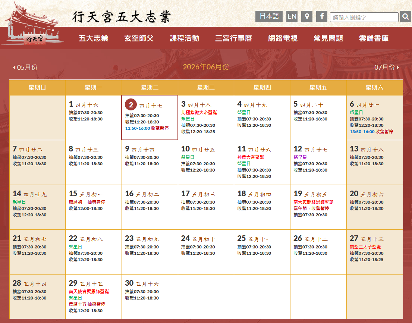
Task: Open the Facebook page icon
Action: click(x=322, y=16)
